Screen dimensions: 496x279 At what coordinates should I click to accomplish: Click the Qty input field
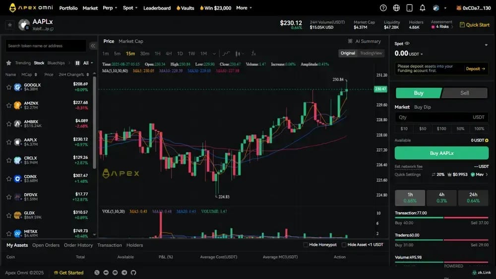441,117
